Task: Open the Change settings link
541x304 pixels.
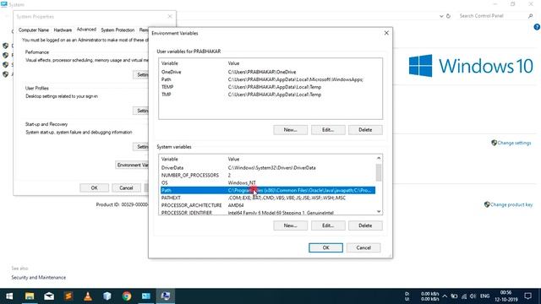Action: click(514, 143)
